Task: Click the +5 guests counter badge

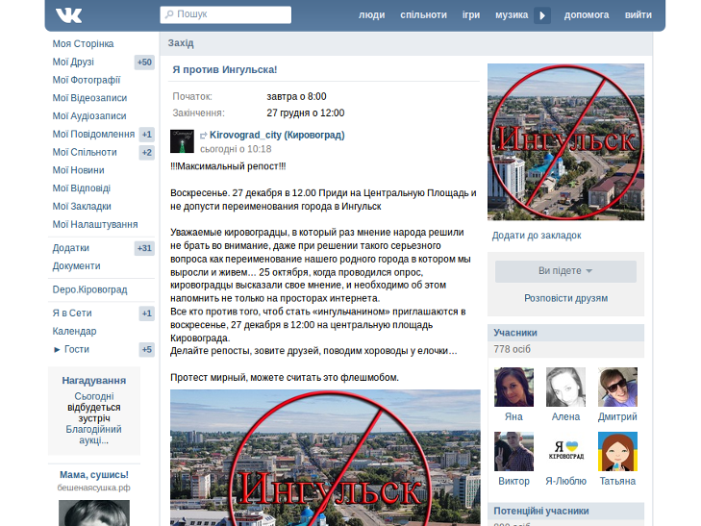Action: coord(146,349)
